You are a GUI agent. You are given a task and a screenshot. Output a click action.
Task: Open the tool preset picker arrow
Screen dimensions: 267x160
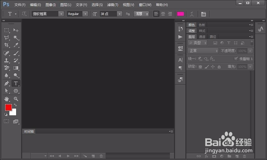(16, 14)
